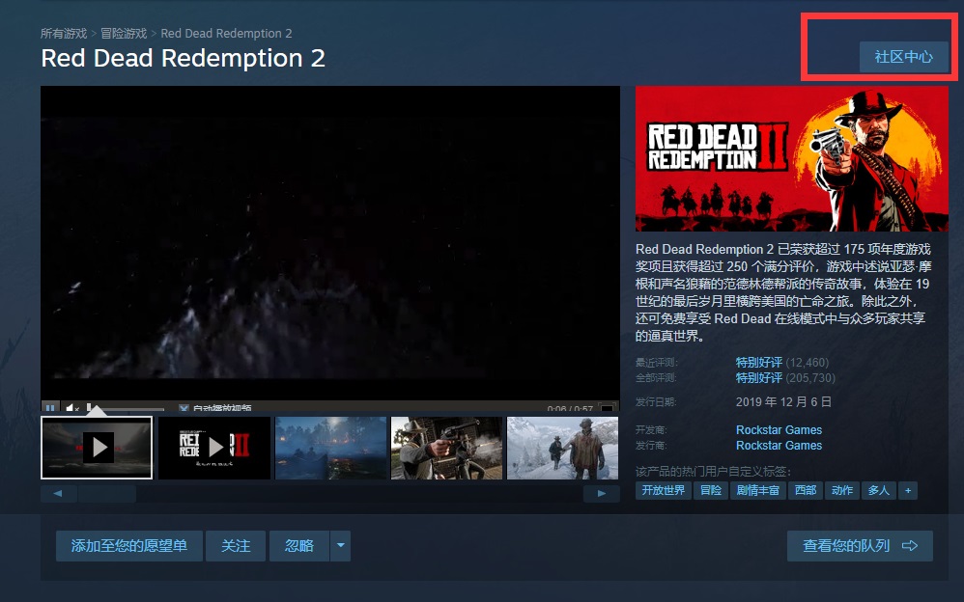The image size is (964, 602).
Task: Click 查看您的队列 button
Action: [x=859, y=546]
